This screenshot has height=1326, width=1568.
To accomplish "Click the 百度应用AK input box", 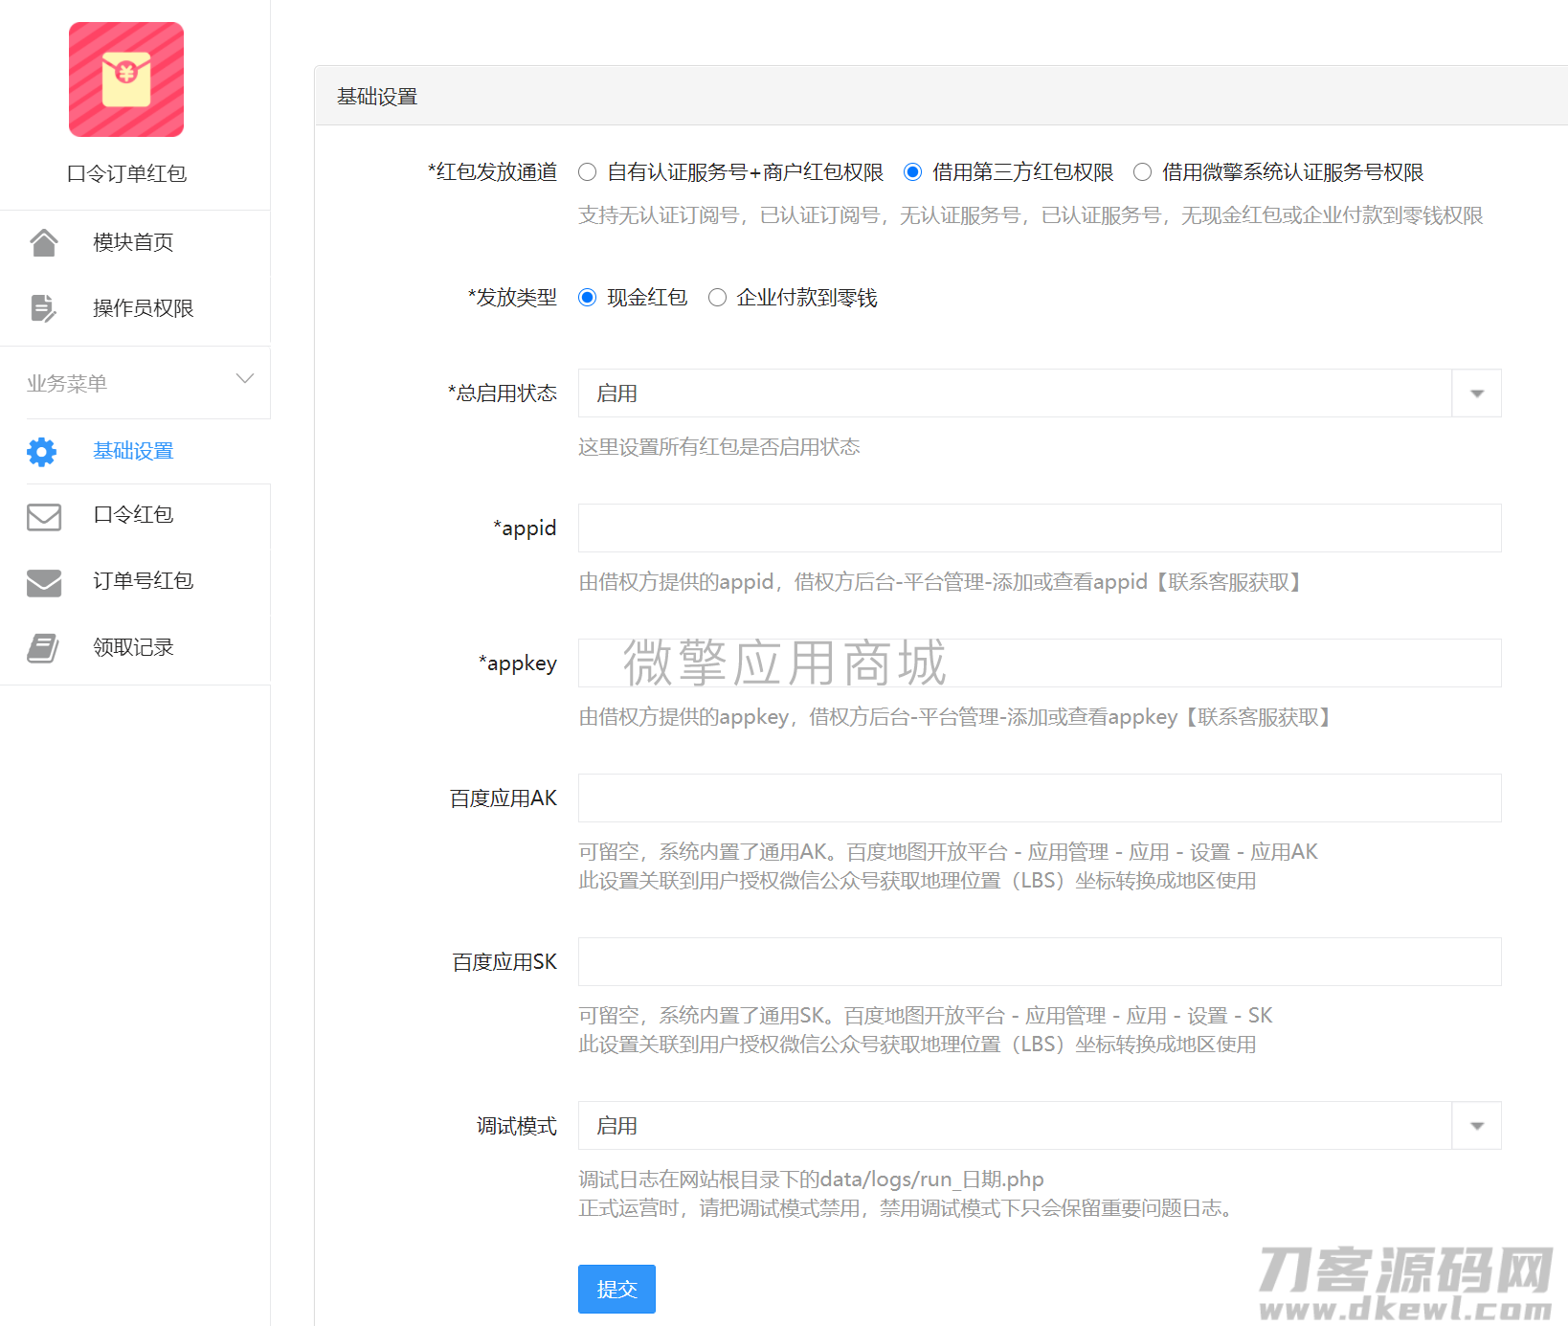I will [x=1039, y=798].
